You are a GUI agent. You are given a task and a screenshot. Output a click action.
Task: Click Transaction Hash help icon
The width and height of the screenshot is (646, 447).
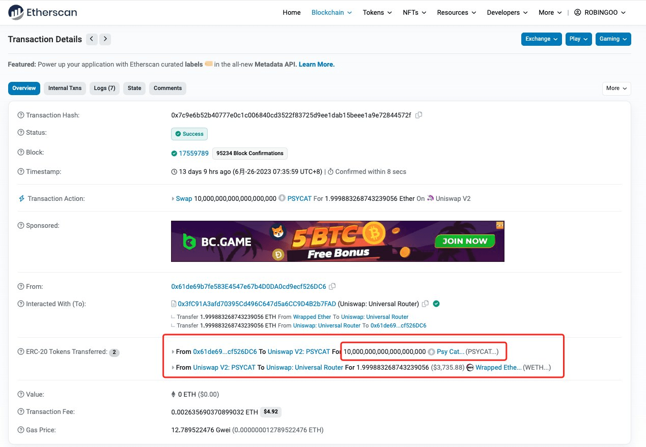coord(21,115)
